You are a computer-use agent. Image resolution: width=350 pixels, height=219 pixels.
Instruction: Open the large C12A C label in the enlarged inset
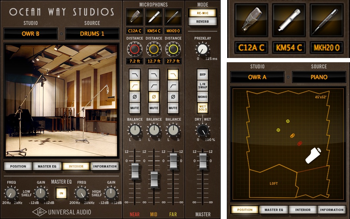[x=251, y=47]
